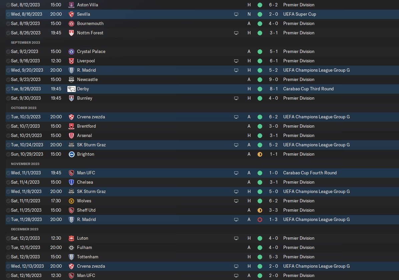This screenshot has width=399, height=280.
Task: Click the green win dot on Newcastle row
Action: tap(260, 80)
